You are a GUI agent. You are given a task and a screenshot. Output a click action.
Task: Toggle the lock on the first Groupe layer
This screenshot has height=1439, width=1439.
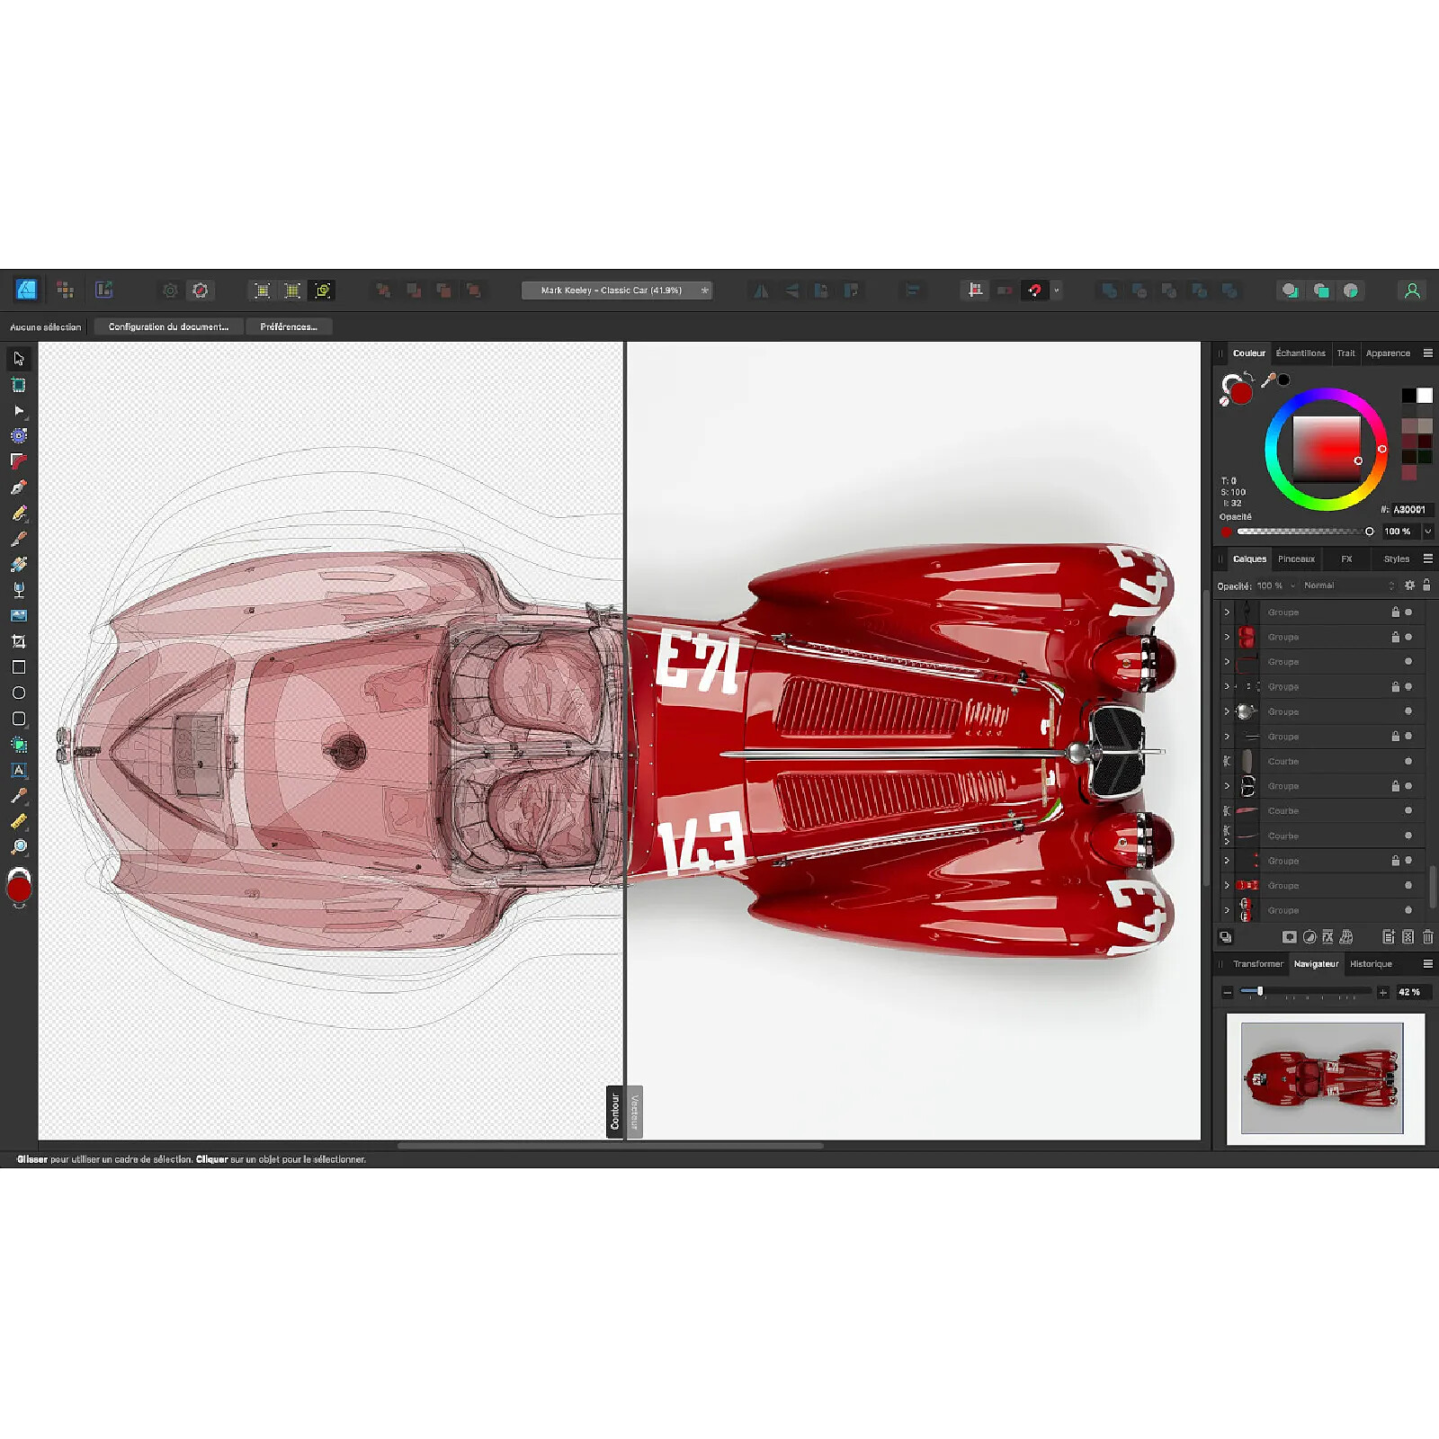tap(1395, 612)
